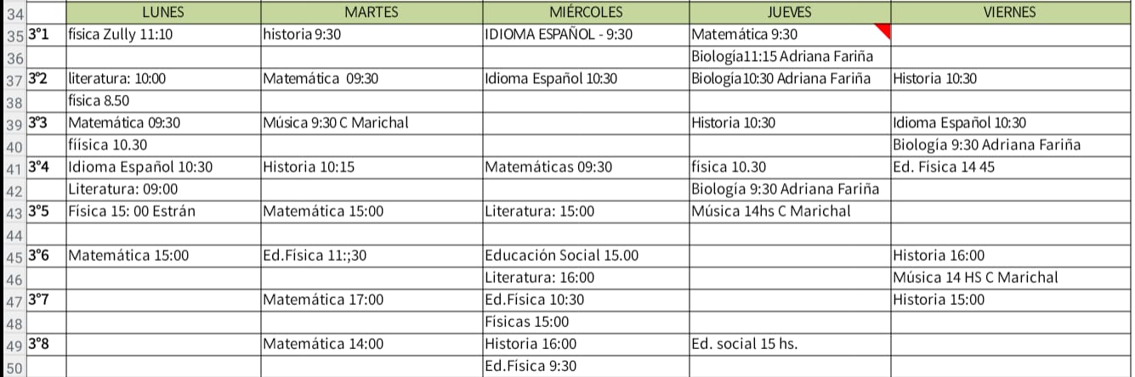Click the 3°1 group label cell
Screen dimensions: 1135x377
[x=46, y=36]
